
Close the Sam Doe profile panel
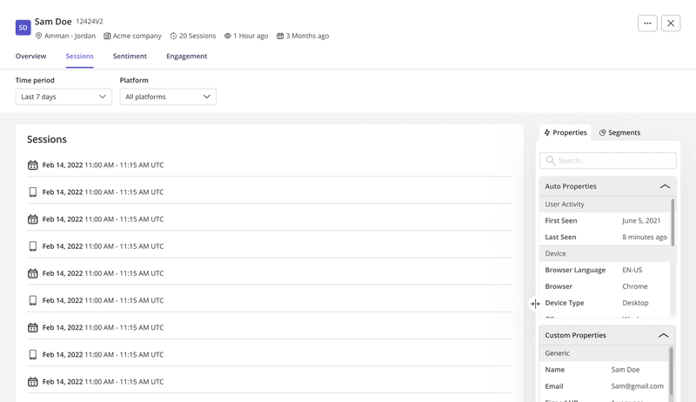(x=671, y=23)
